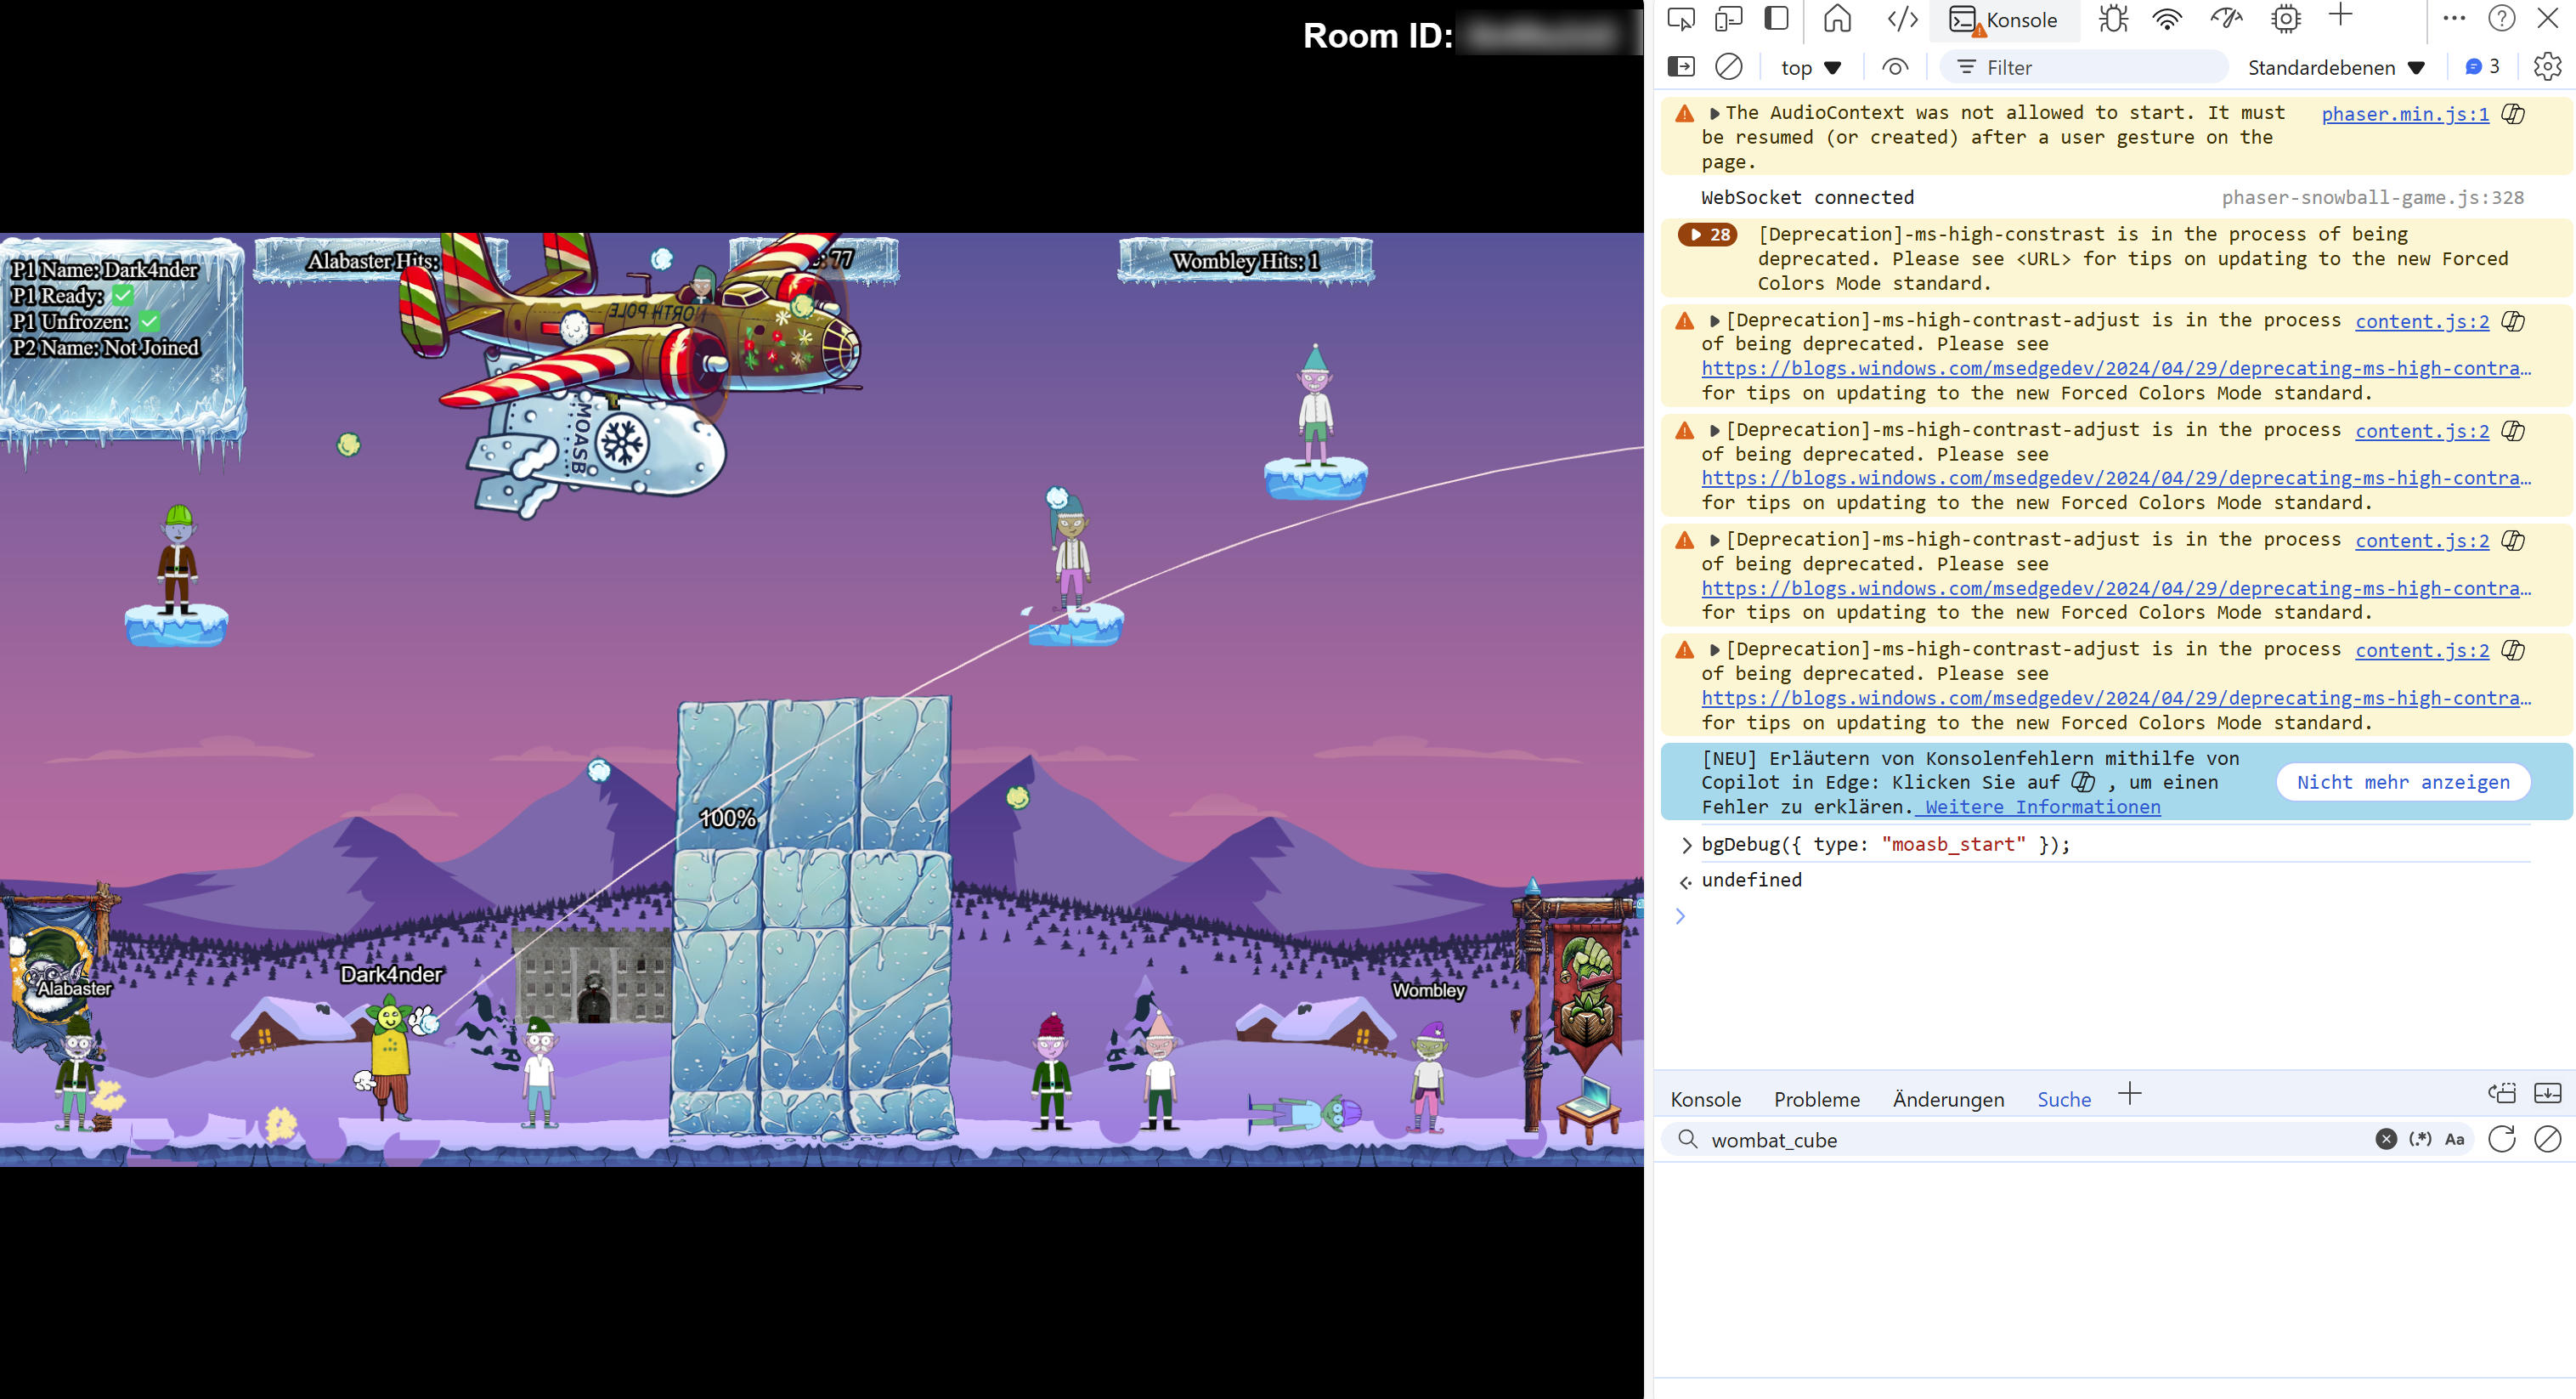Image resolution: width=2576 pixels, height=1399 pixels.
Task: Open the Performance speedometer icon
Action: (2225, 18)
